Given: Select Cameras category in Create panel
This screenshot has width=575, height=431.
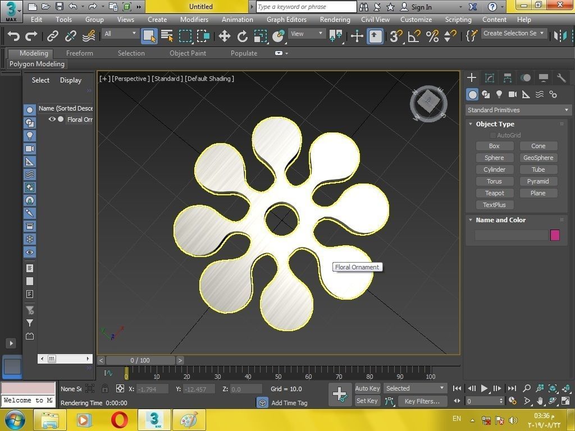Looking at the screenshot, I should 513,94.
